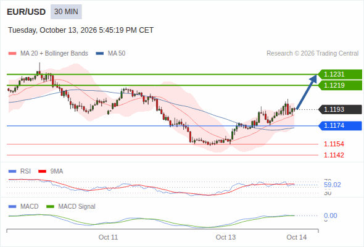Image resolution: width=364 pixels, height=247 pixels.
Task: Select the chart timestamp text
Action: coord(81,30)
